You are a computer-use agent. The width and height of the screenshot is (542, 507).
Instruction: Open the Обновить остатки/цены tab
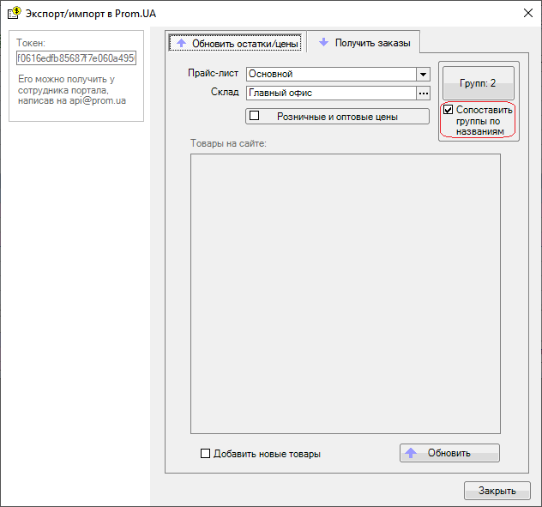235,43
